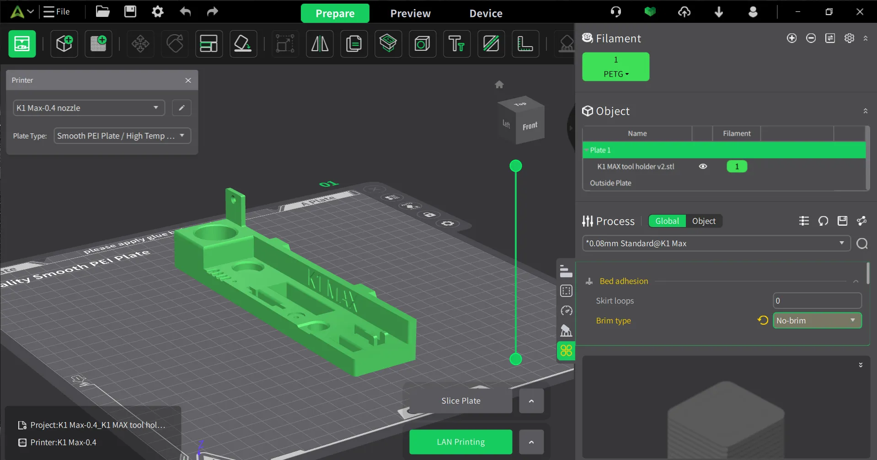Open the Auto Arrange tool
Viewport: 877px width, 460px height.
[209, 44]
